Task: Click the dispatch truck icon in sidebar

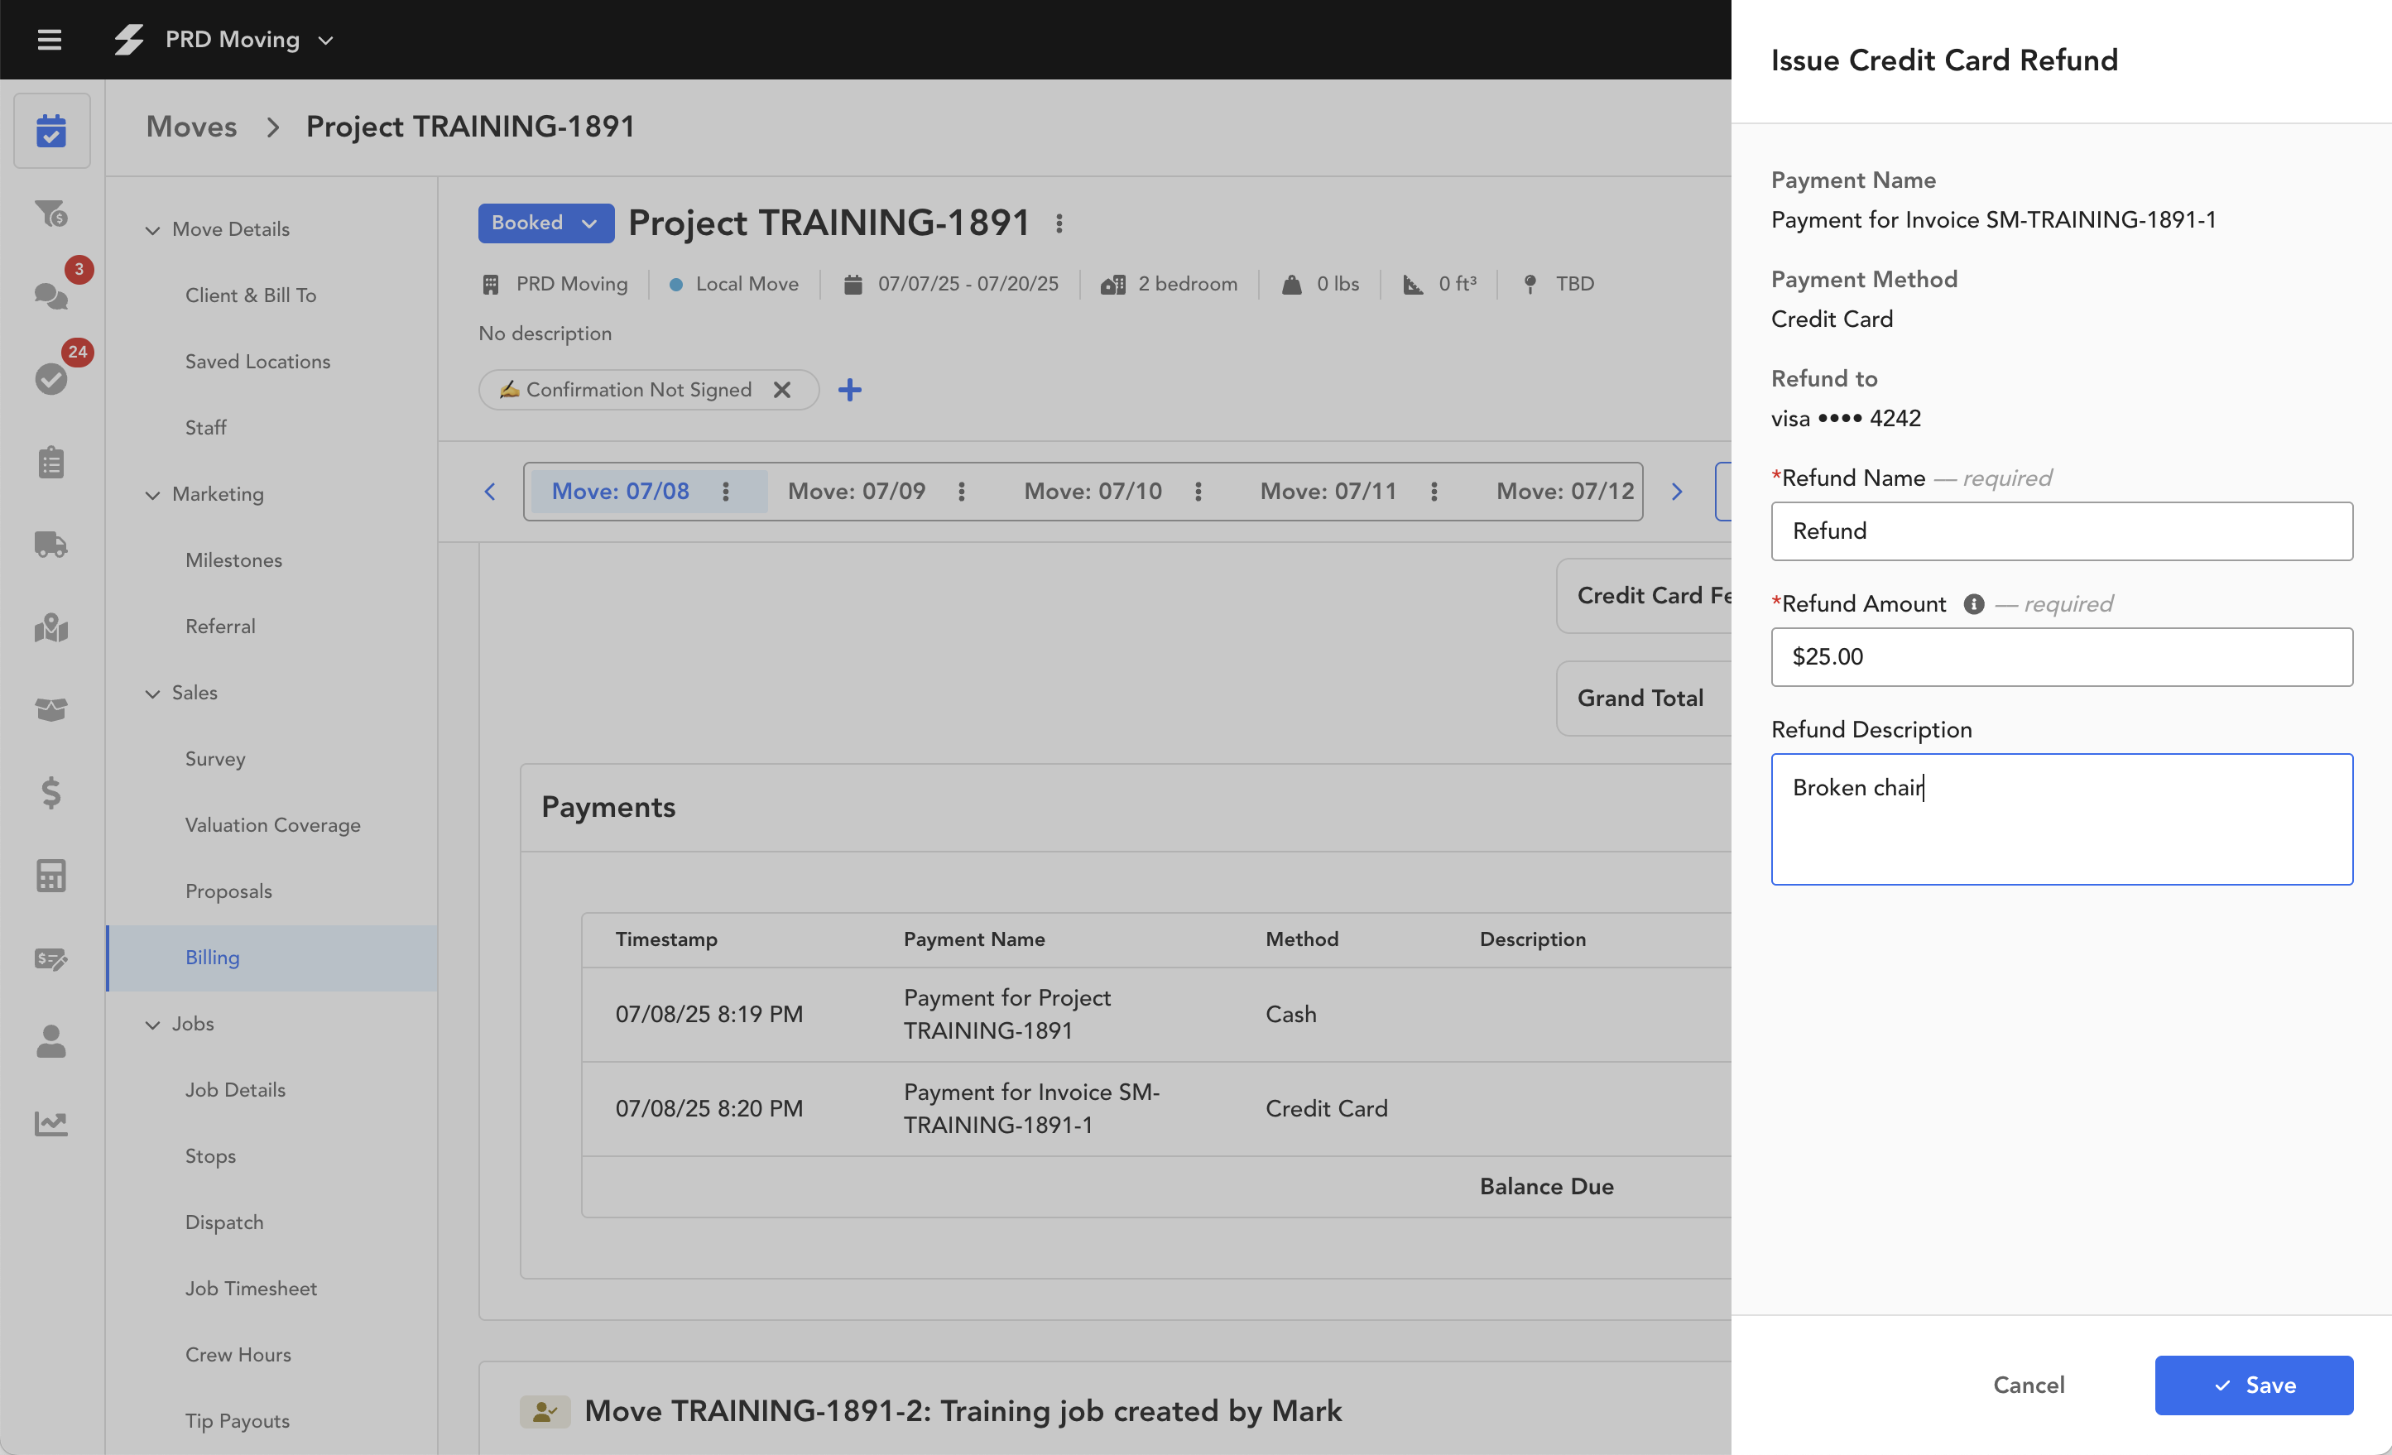Action: [51, 545]
